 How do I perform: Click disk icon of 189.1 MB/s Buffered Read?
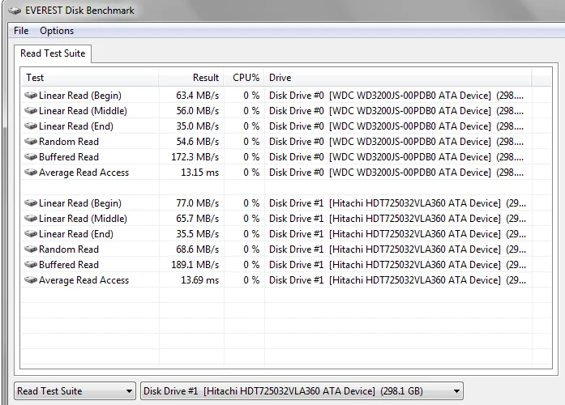tap(31, 265)
